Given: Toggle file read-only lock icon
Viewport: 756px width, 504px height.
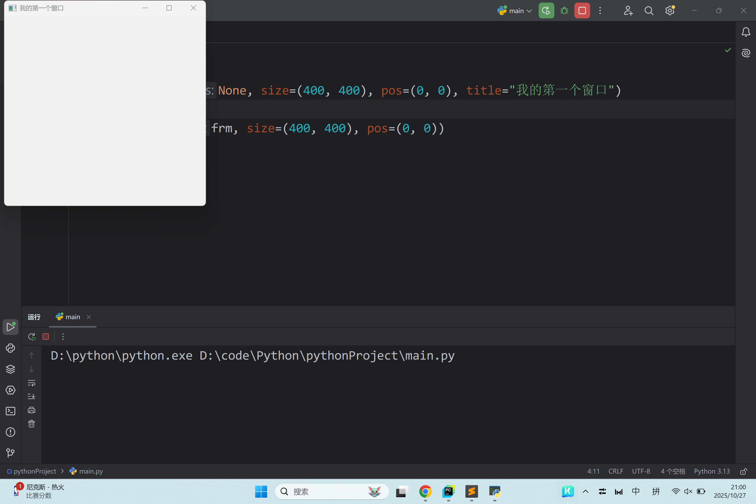Looking at the screenshot, I should pyautogui.click(x=743, y=471).
